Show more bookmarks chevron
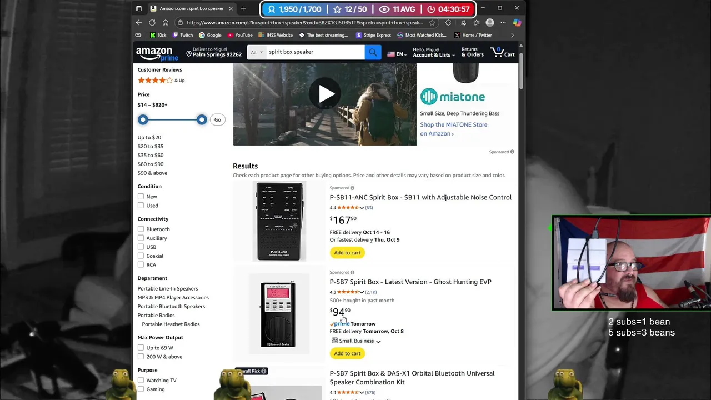The height and width of the screenshot is (400, 711). pos(512,35)
